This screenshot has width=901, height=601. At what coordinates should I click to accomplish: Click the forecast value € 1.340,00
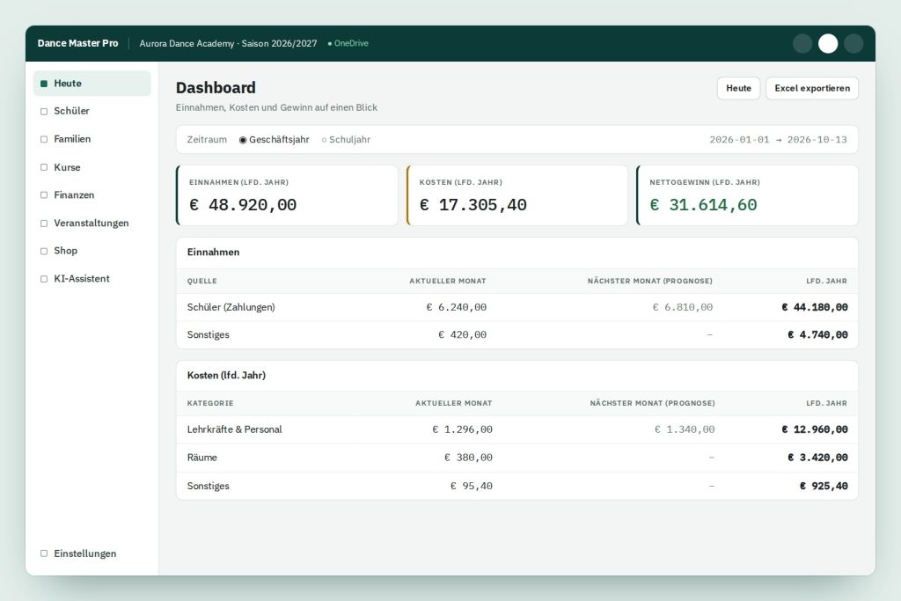point(685,429)
